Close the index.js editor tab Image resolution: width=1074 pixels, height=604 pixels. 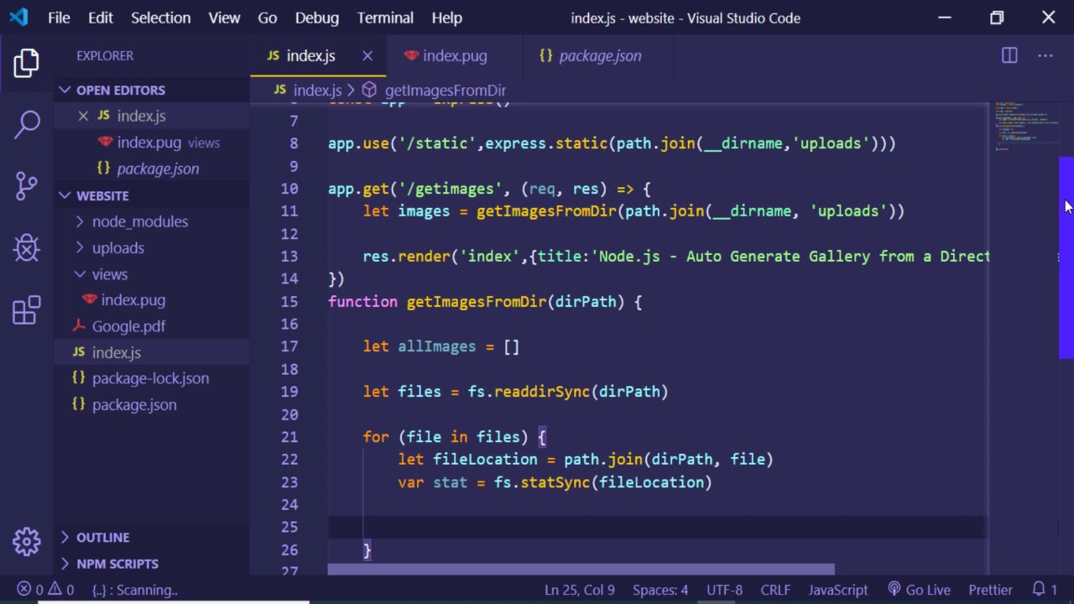point(368,55)
